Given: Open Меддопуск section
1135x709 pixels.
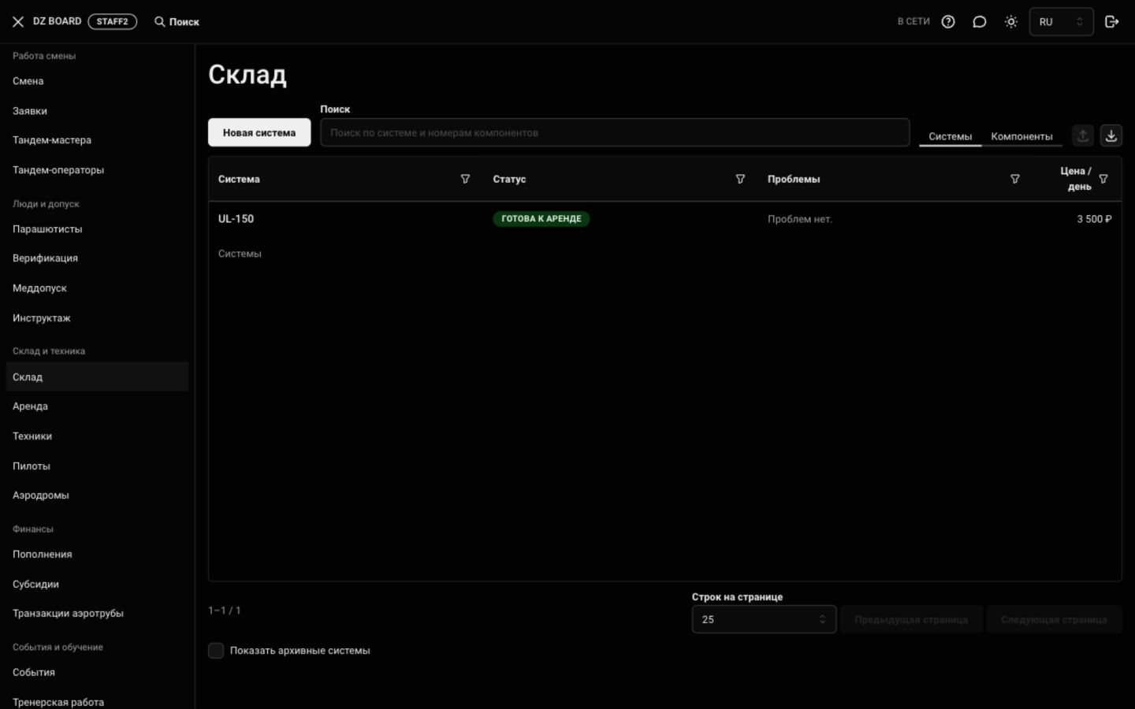Looking at the screenshot, I should [97, 288].
